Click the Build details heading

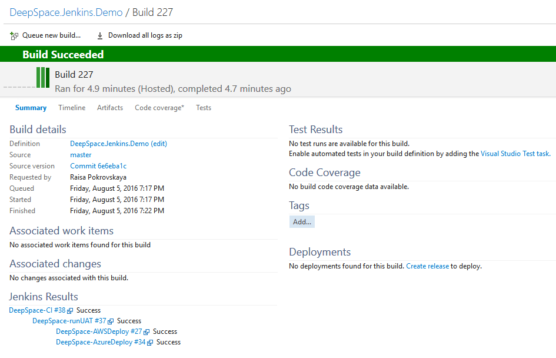[x=38, y=130]
